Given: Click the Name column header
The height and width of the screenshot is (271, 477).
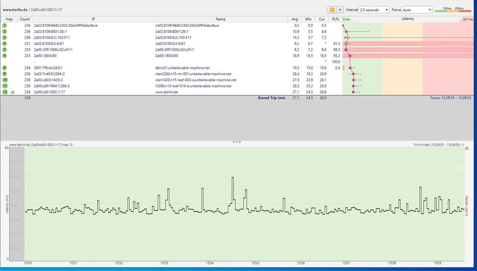Looking at the screenshot, I should coord(220,19).
